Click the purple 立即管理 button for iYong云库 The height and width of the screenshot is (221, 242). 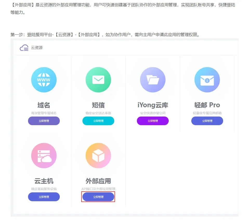coord(153,121)
